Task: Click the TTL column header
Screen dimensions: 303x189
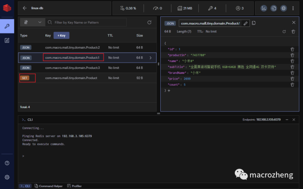Action: coord(110,35)
